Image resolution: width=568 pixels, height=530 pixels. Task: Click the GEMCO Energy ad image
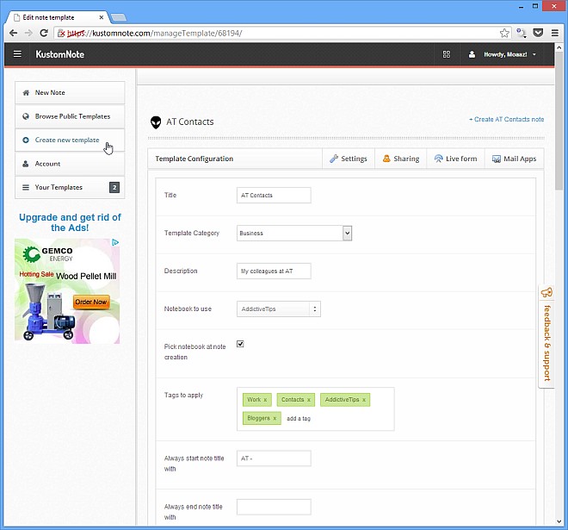(67, 291)
